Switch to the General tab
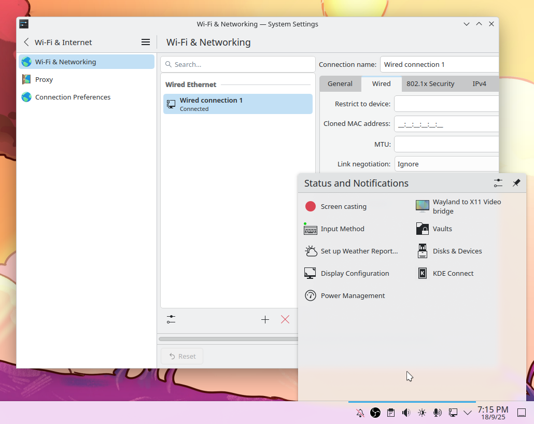Image resolution: width=534 pixels, height=424 pixels. [340, 84]
